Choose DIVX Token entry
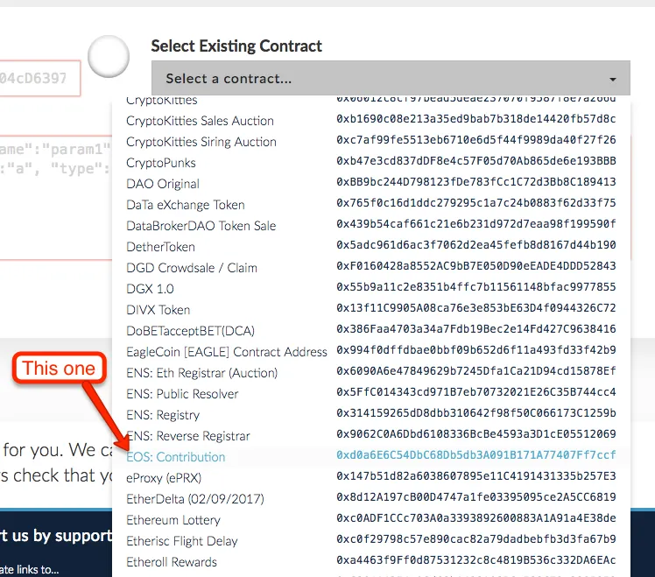The width and height of the screenshot is (655, 577). (x=158, y=310)
